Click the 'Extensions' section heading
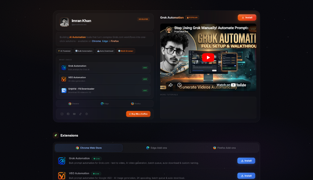The image size is (313, 180). pos(69,135)
